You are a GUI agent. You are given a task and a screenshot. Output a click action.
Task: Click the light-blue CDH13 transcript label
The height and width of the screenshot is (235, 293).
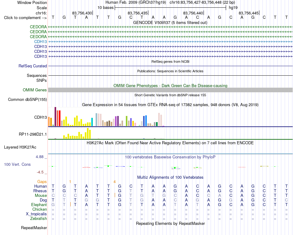pos(40,42)
